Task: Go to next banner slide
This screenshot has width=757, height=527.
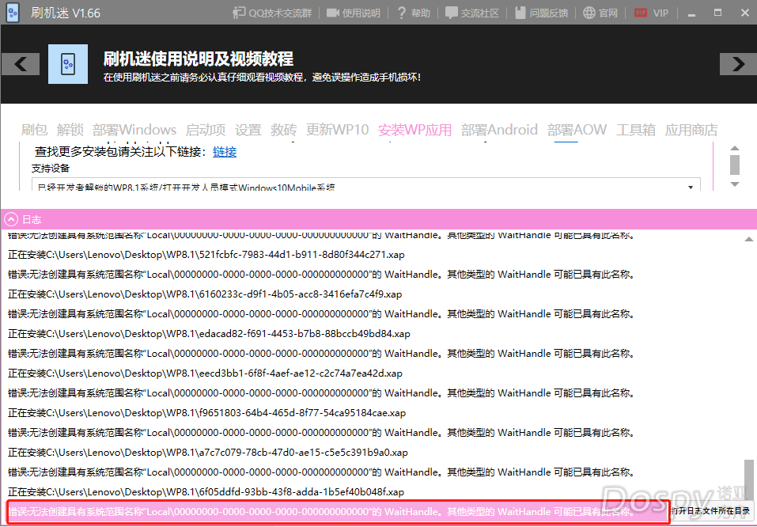Action: tap(738, 64)
